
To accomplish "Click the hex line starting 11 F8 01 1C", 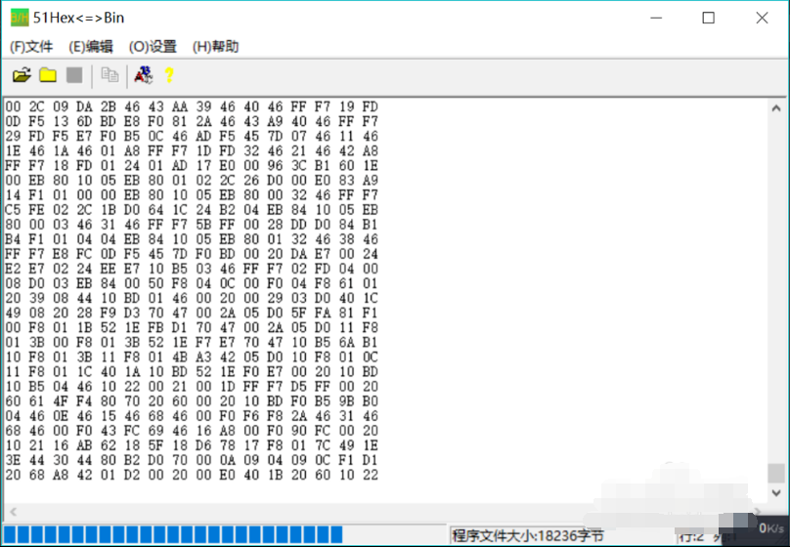I will coord(192,371).
